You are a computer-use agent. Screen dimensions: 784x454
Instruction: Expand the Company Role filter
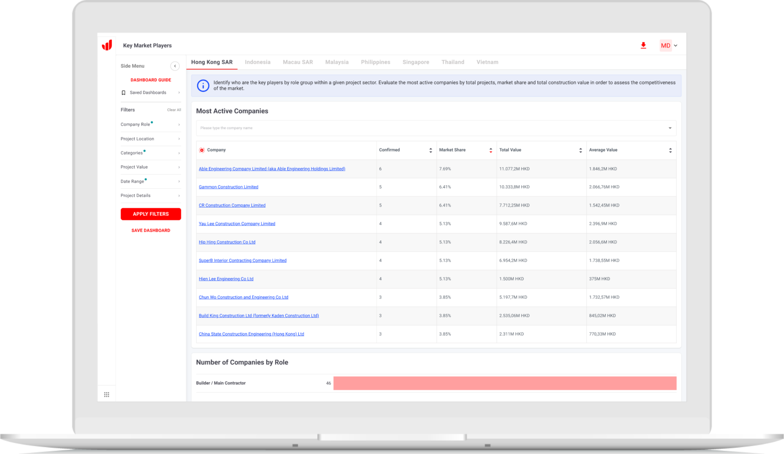151,124
